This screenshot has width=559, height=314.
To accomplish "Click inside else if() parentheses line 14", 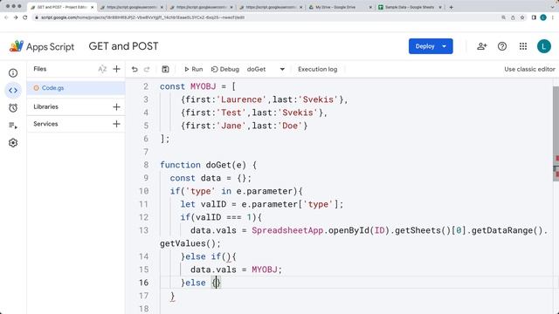I will 226,256.
